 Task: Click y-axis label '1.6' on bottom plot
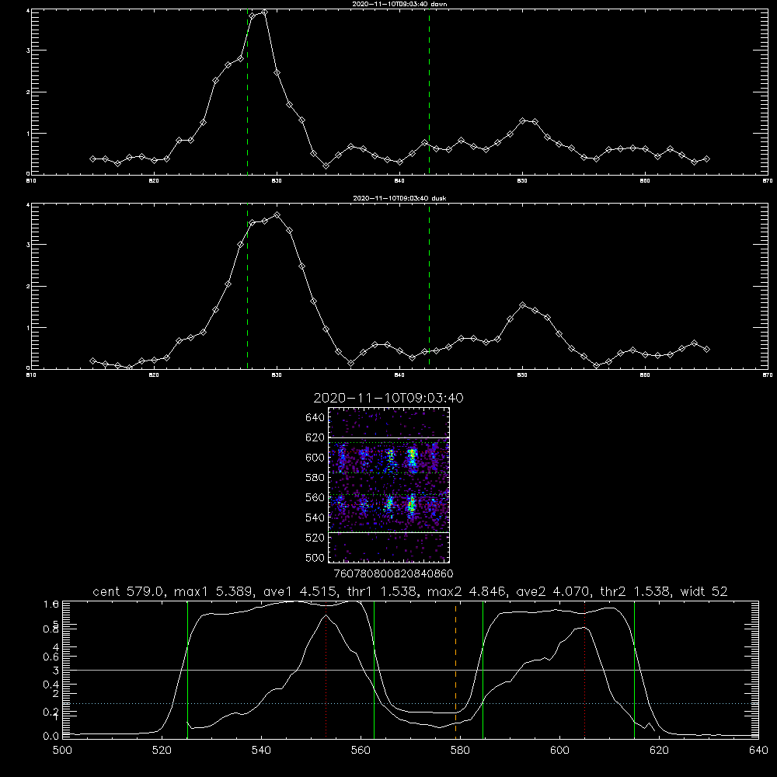(51, 604)
